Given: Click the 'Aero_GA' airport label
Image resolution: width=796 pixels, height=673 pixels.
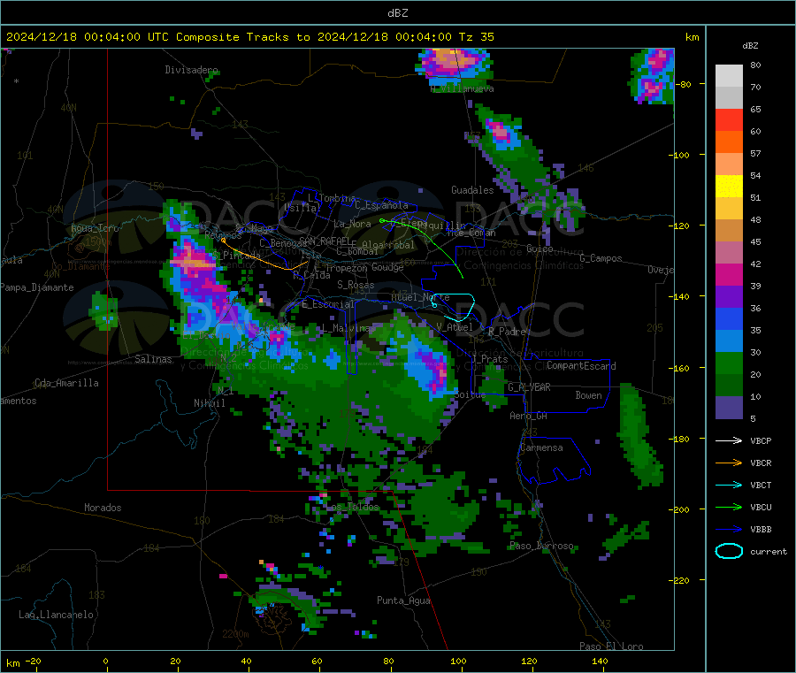Looking at the screenshot, I should [x=529, y=417].
